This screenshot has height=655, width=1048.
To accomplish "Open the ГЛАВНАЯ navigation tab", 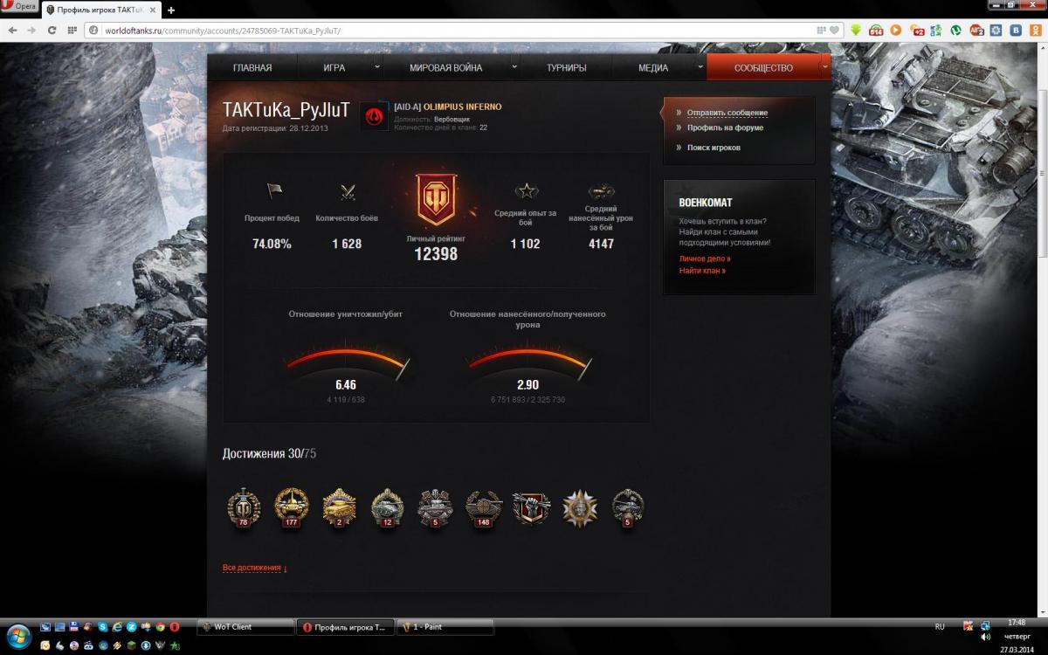I will 252,67.
